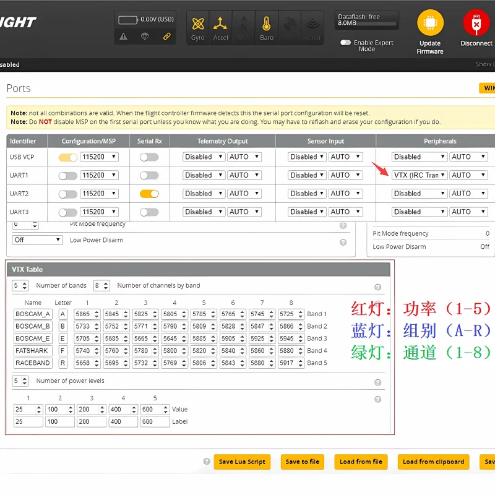Open Low Power Disarm Off dropdown
The width and height of the screenshot is (495, 495).
click(x=38, y=240)
